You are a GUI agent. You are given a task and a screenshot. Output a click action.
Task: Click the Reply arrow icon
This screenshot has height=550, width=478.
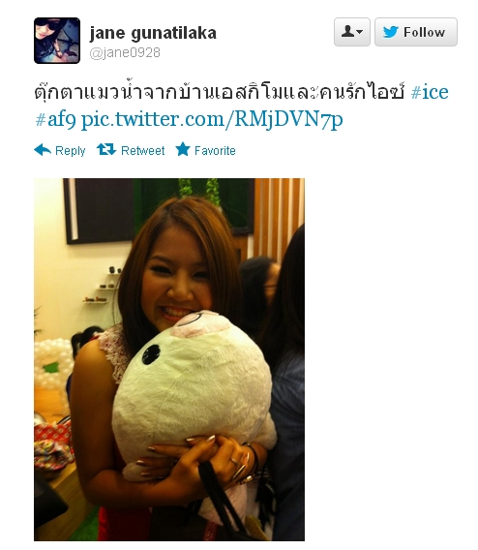coord(43,150)
